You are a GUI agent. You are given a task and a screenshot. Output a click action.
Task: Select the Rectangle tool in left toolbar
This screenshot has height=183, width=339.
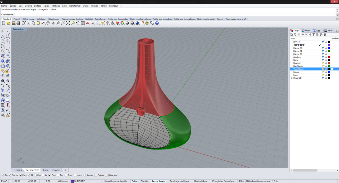pos(8,46)
